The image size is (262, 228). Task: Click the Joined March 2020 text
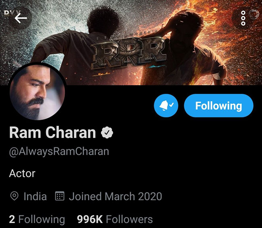[x=115, y=197]
